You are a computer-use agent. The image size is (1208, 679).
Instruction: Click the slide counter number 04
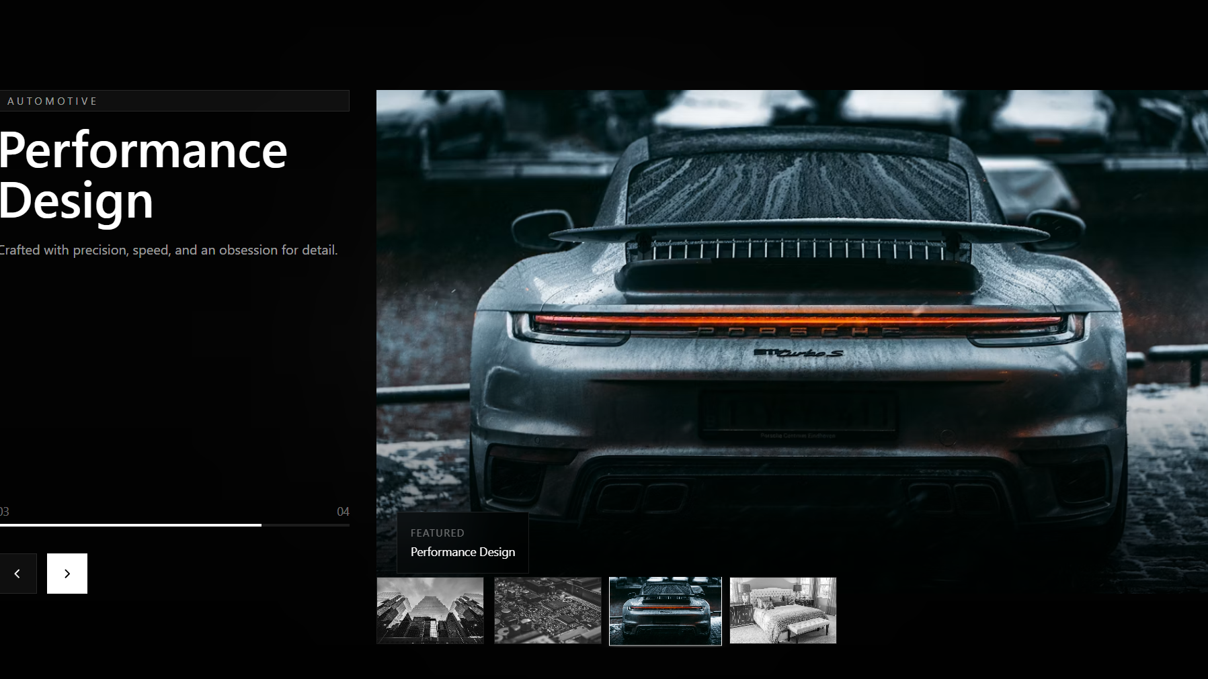[x=343, y=512]
